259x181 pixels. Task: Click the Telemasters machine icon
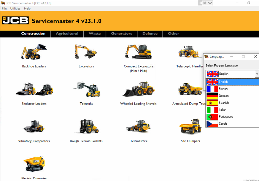click(x=138, y=126)
